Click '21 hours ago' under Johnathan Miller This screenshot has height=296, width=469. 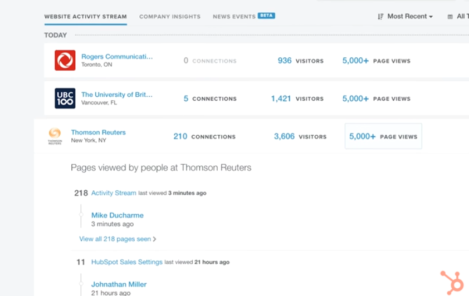tap(111, 293)
